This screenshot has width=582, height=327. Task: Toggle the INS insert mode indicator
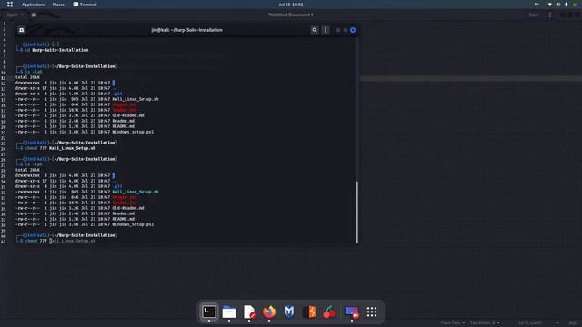coord(572,323)
